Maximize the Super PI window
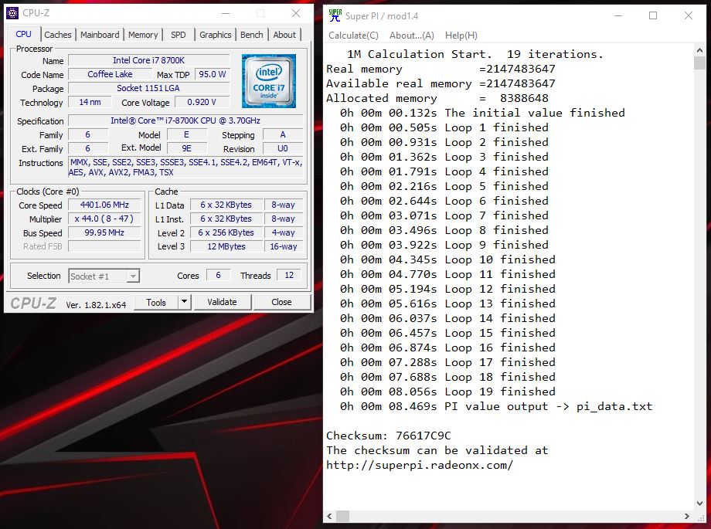The height and width of the screenshot is (529, 711). (653, 15)
